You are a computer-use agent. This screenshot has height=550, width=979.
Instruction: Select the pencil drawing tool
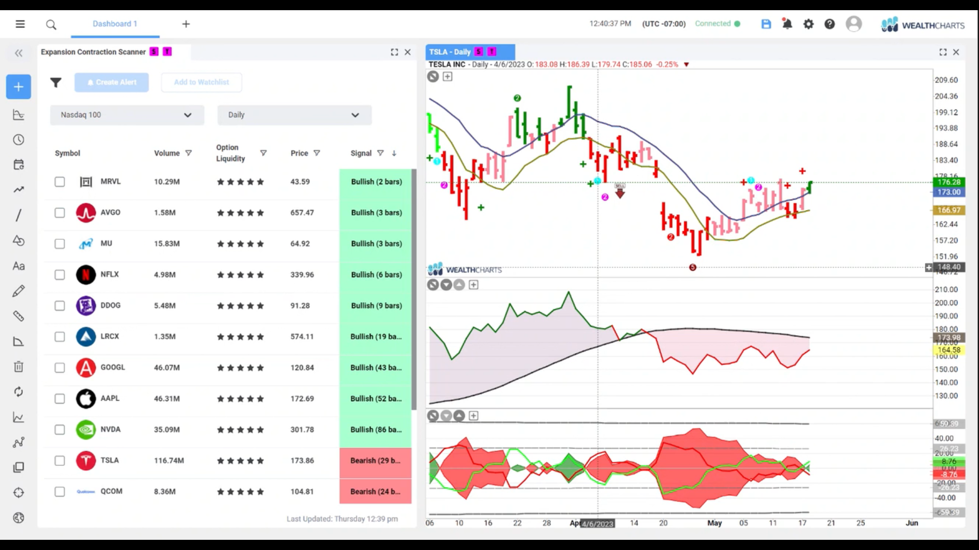click(x=18, y=291)
